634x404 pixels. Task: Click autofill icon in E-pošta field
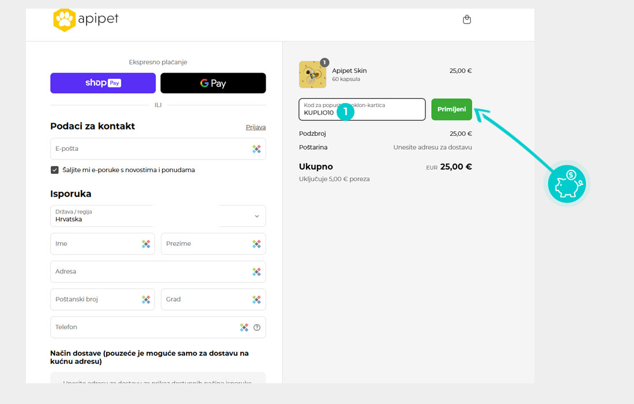256,149
